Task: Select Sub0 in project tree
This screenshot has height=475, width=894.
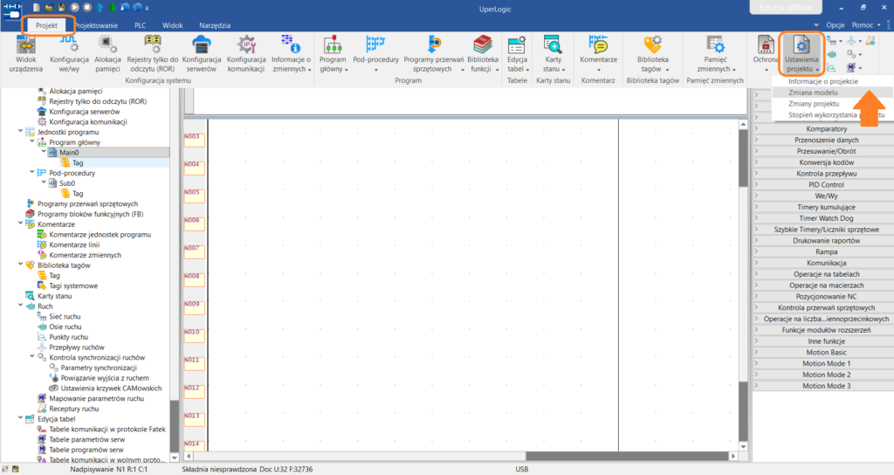Action: 66,183
